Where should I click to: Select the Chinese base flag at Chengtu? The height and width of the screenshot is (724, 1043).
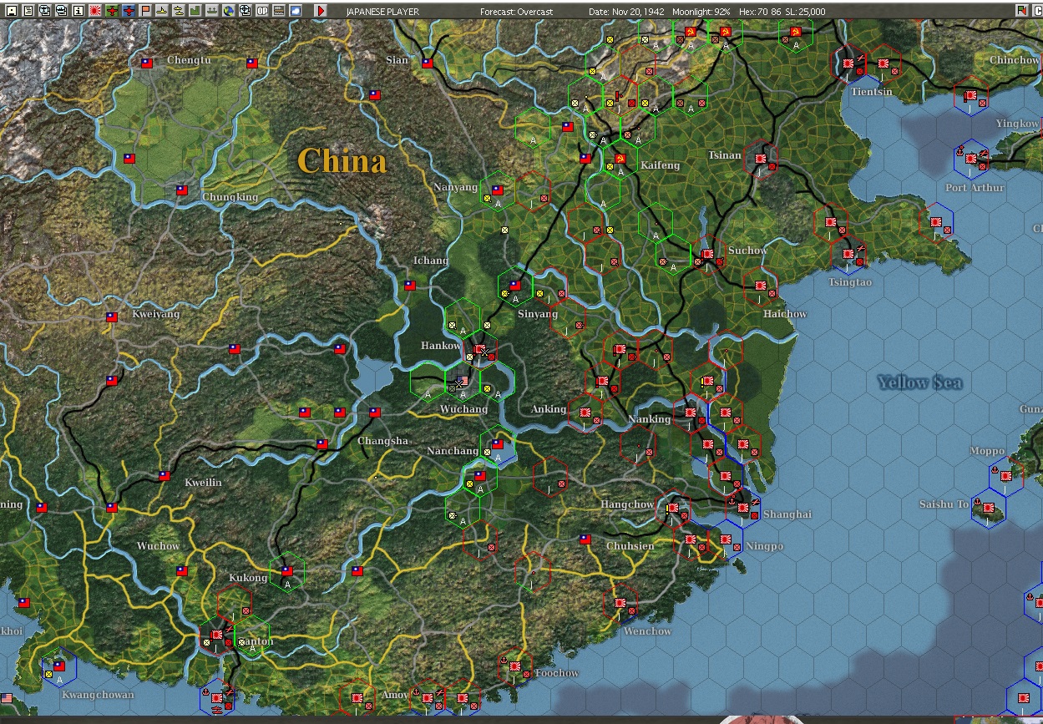[x=147, y=63]
